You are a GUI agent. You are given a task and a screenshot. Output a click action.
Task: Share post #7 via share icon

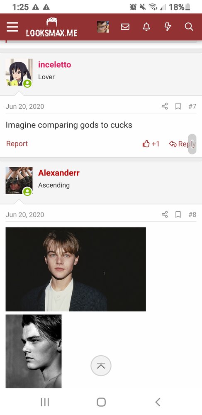point(165,106)
